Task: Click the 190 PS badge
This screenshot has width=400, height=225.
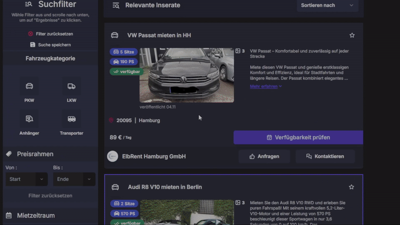Action: [x=123, y=61]
